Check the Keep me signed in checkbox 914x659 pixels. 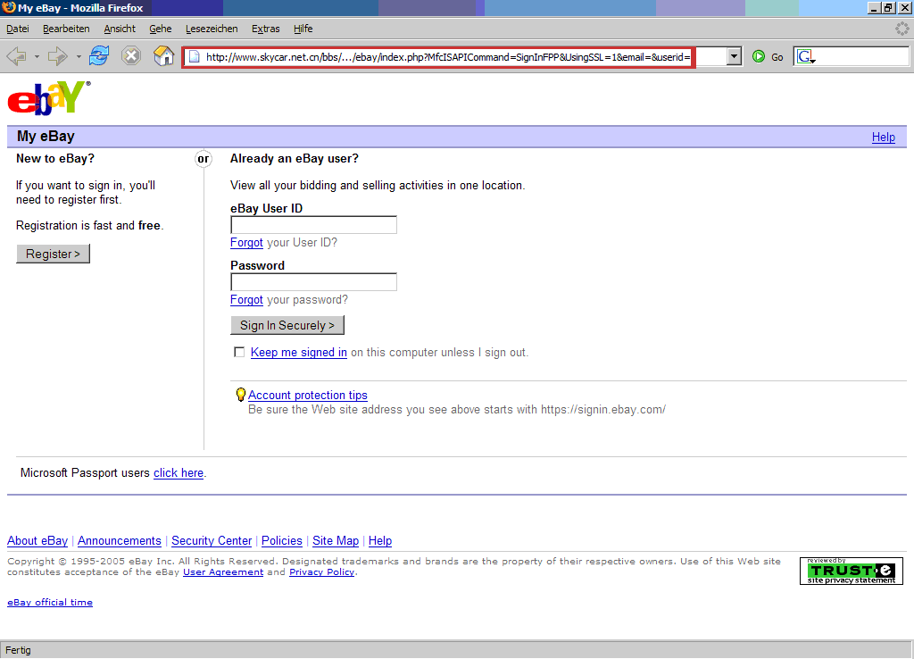click(239, 352)
